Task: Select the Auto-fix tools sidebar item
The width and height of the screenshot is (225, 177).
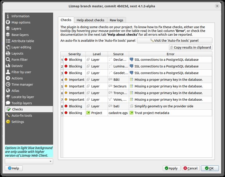Action: 22,116
